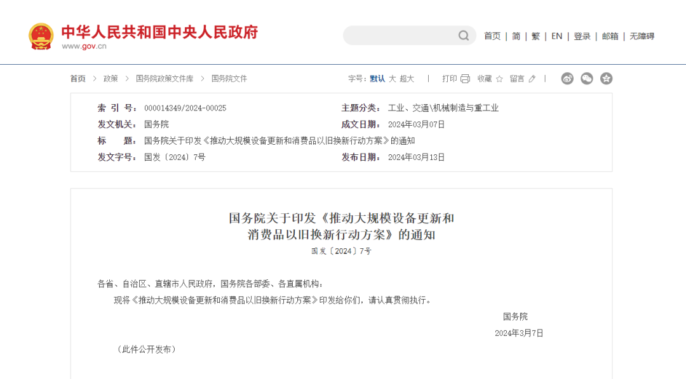Select the date 2024年03月13日
The width and height of the screenshot is (686, 379).
(416, 157)
